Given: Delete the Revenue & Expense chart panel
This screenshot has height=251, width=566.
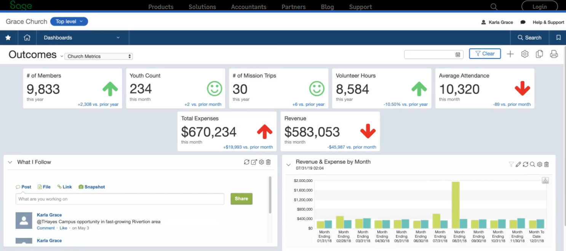Looking at the screenshot, I should (x=547, y=164).
